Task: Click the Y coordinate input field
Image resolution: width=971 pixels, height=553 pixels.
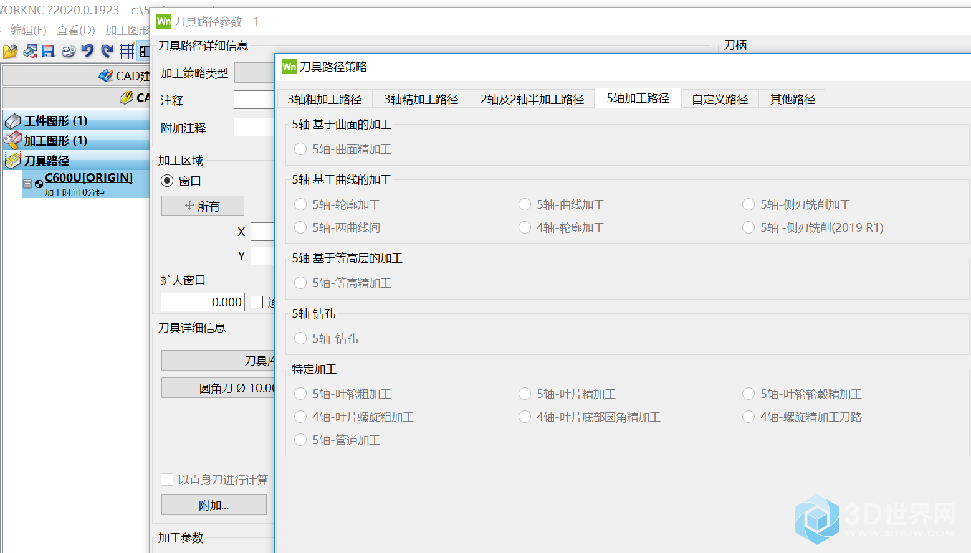Action: tap(262, 256)
